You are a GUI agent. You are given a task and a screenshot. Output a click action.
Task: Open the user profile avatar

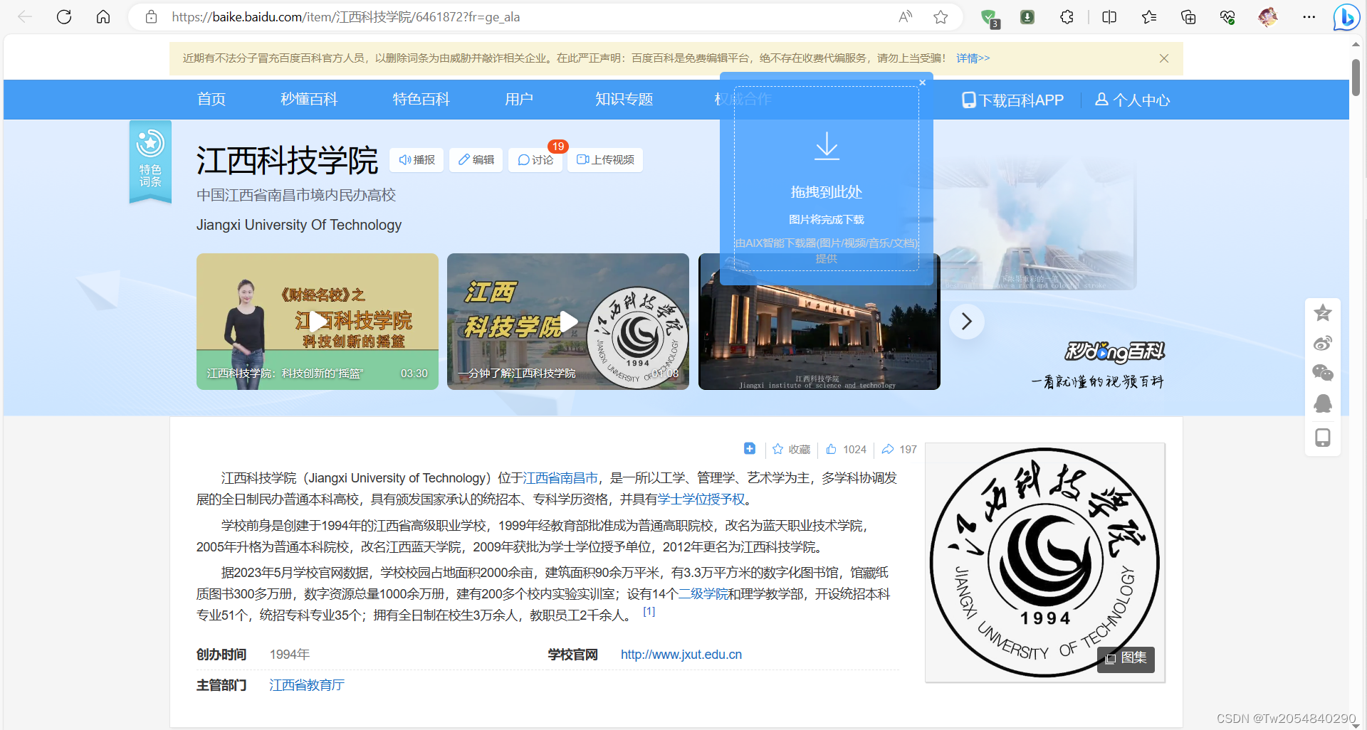[x=1267, y=17]
